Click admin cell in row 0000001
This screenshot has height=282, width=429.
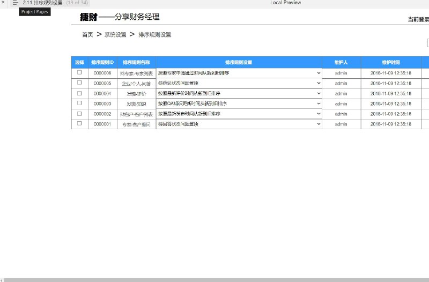tap(341, 124)
